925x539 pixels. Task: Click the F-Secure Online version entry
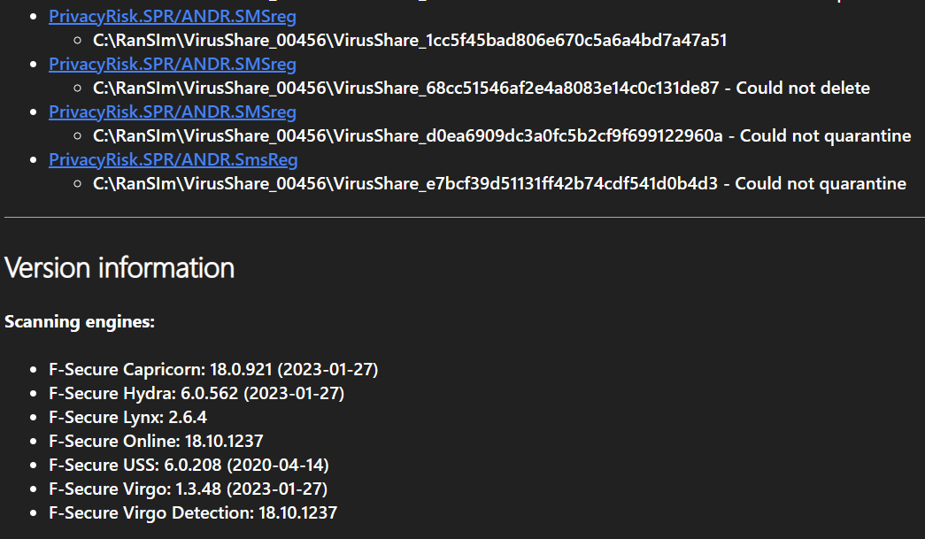156,441
